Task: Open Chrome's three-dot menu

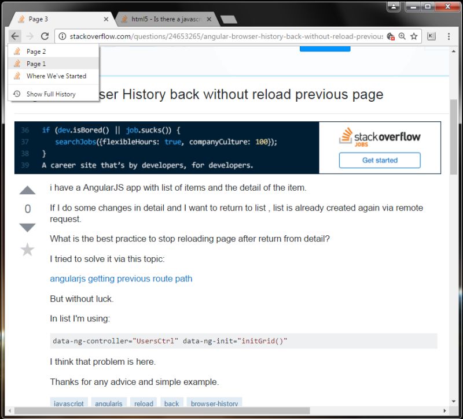Action: click(x=450, y=36)
